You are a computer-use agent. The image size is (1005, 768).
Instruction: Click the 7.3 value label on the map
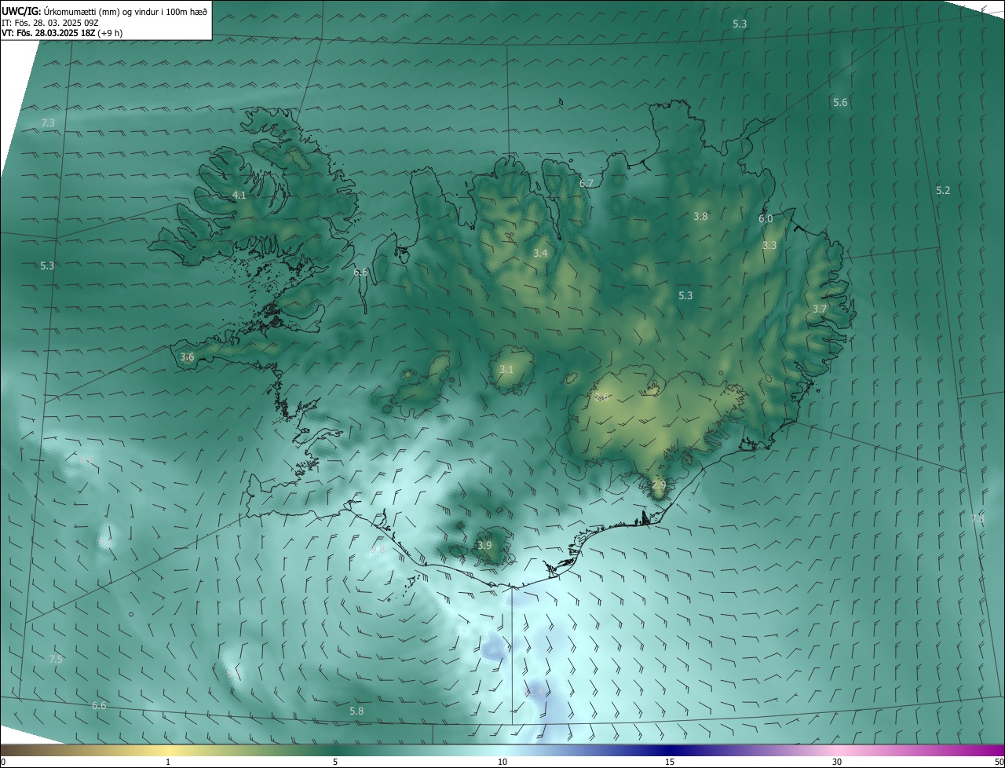pos(48,123)
